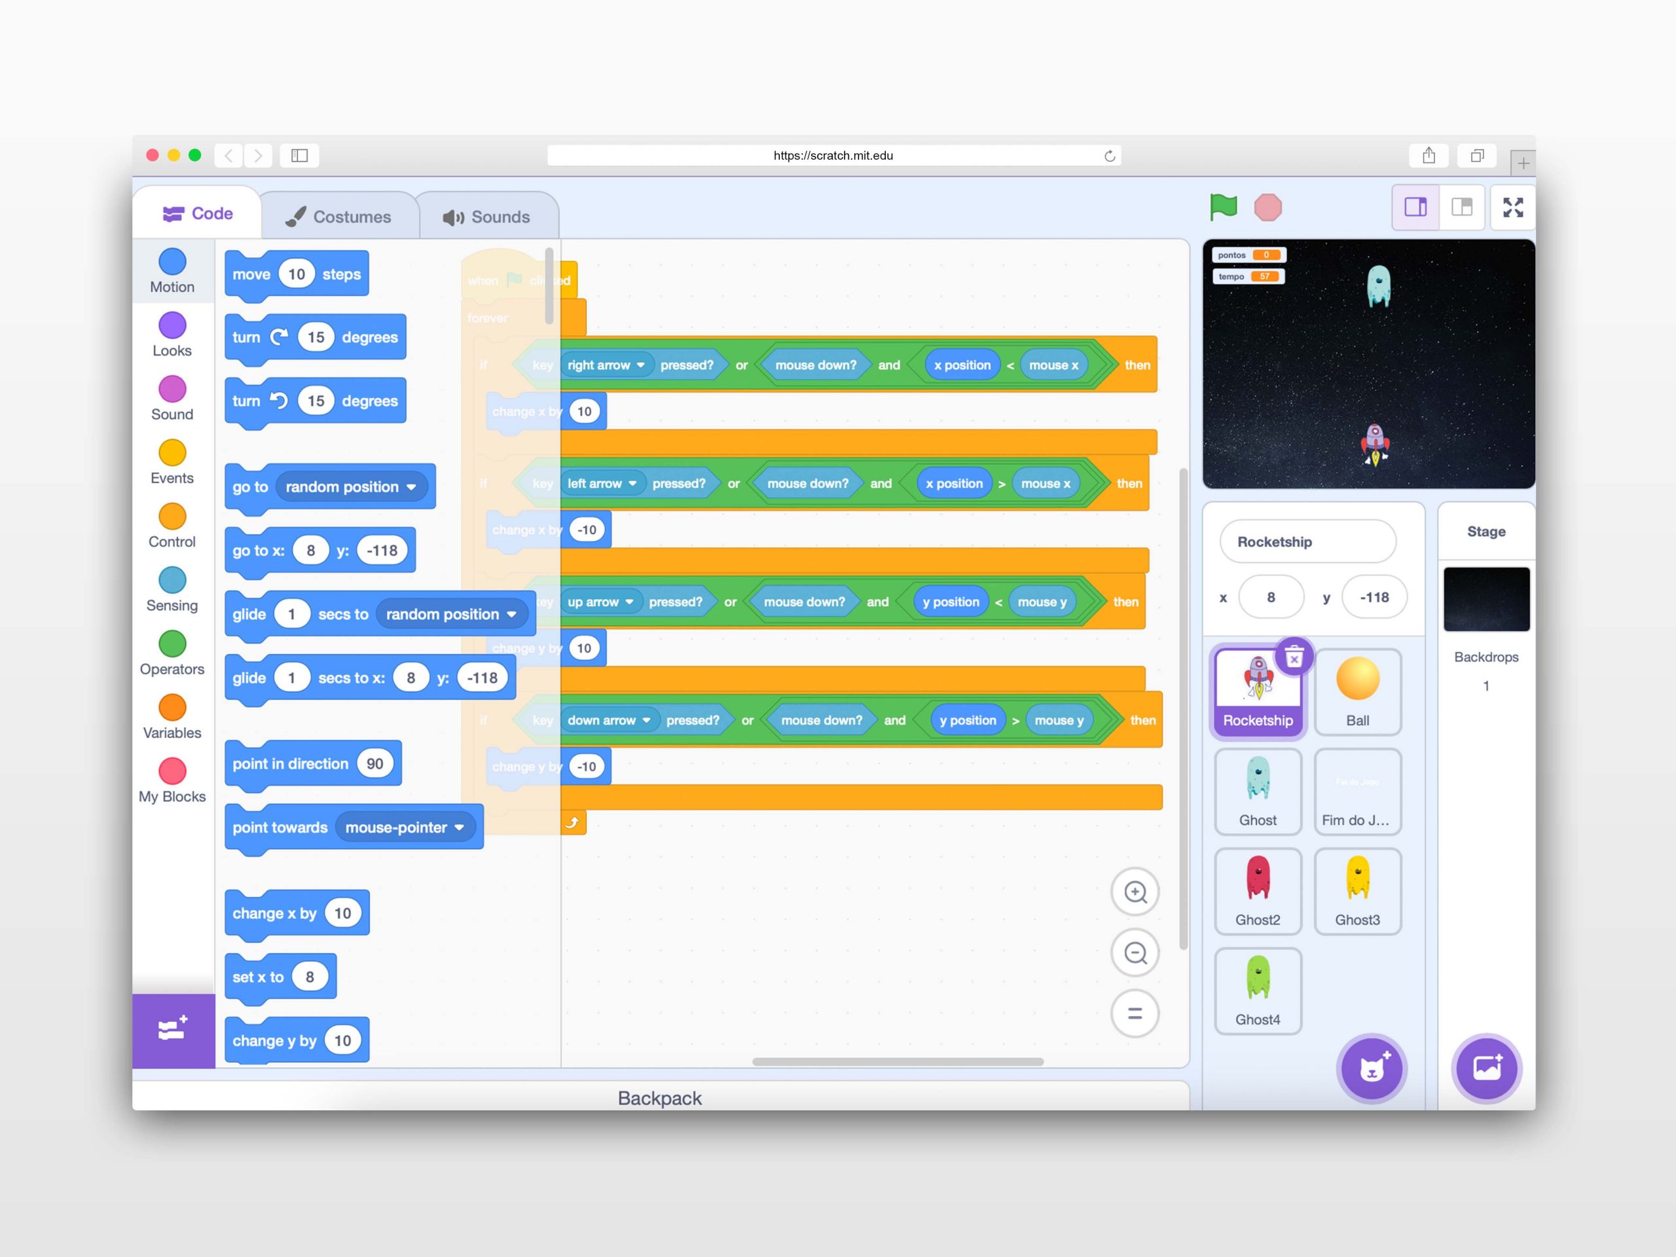Click Choose a Backdrop button

(x=1486, y=1068)
